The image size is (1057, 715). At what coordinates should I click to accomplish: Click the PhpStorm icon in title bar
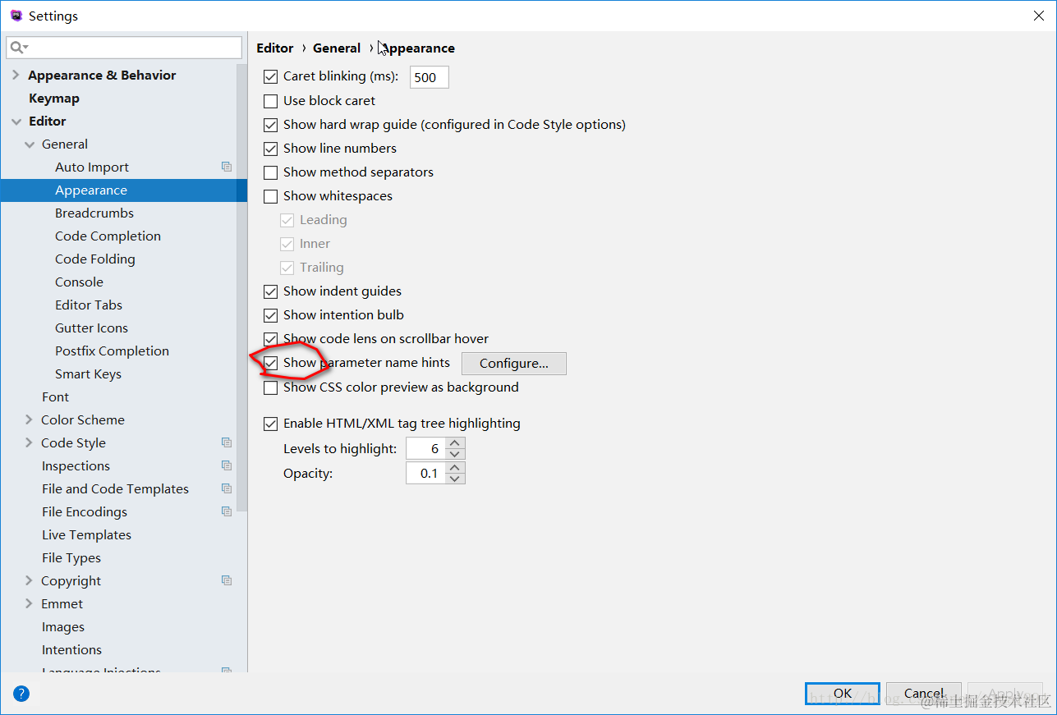16,16
